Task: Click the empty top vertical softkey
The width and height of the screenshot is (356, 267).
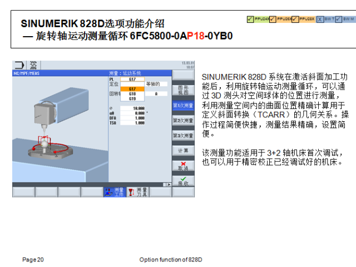Action: click(x=183, y=75)
